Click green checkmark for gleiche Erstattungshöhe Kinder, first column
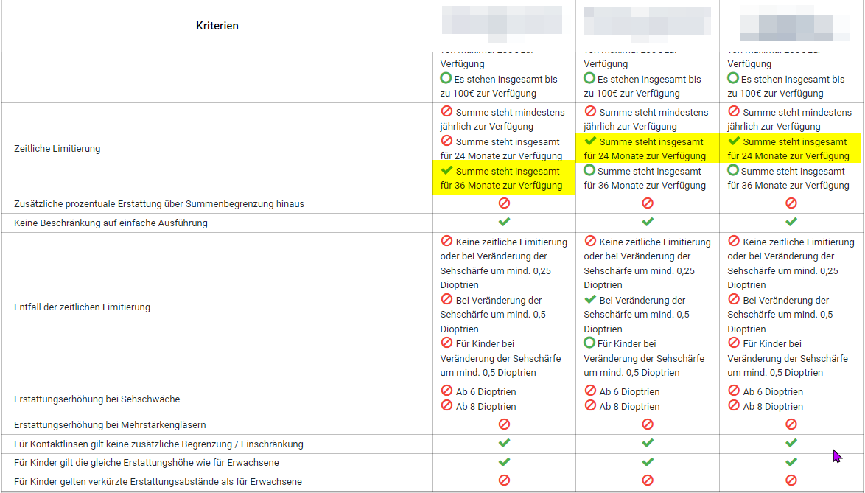Image resolution: width=865 pixels, height=493 pixels. (504, 462)
